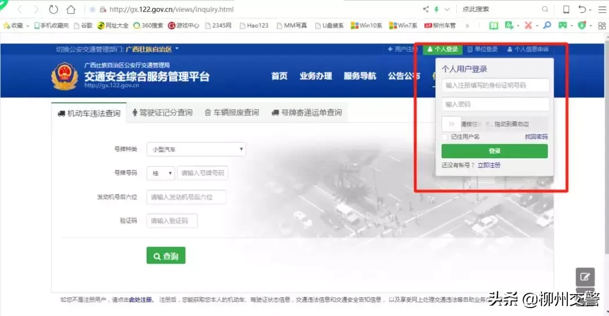This screenshot has height=316, width=609.
Task: Reload the current page
Action: [x=53, y=10]
